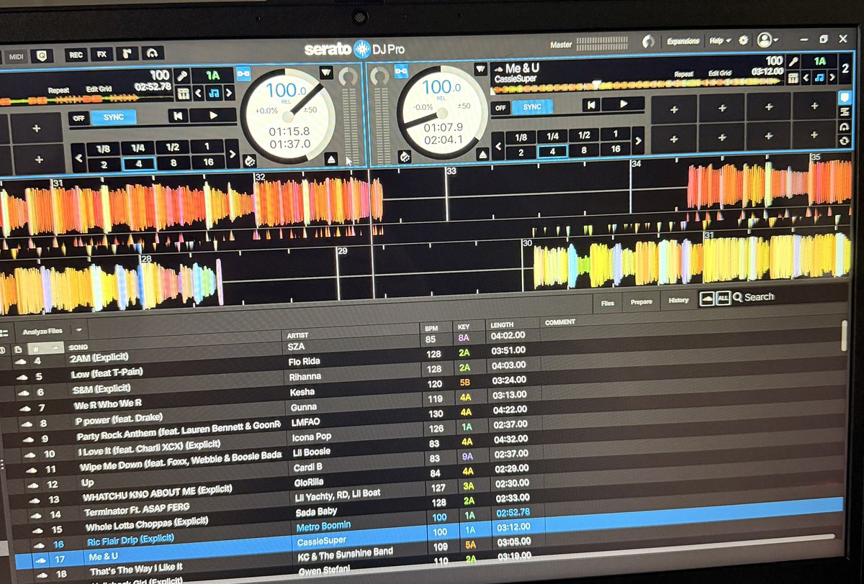Image resolution: width=864 pixels, height=584 pixels.
Task: Select the left deck 16 beat loop
Action: coord(209,163)
